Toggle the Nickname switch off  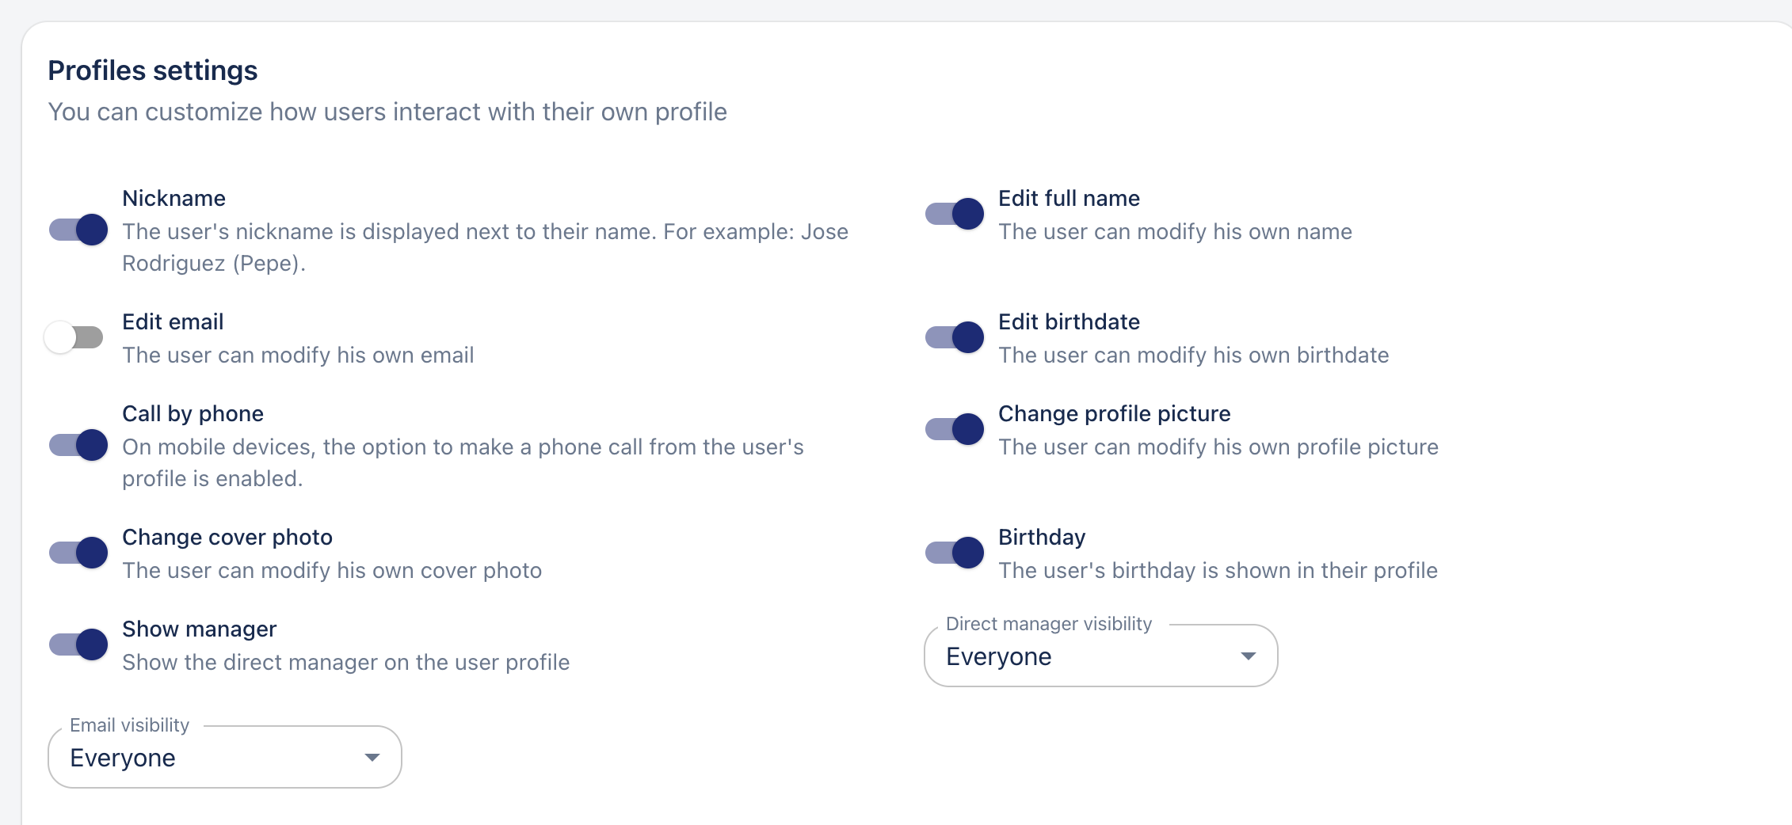pyautogui.click(x=78, y=230)
